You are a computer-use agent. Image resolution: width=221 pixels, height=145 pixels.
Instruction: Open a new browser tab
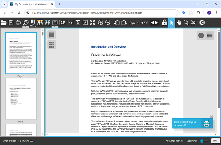point(59,4)
